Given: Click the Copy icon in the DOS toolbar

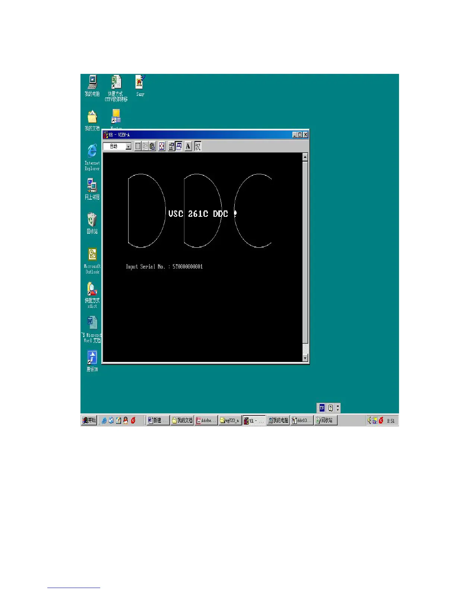Looking at the screenshot, I should 145,146.
